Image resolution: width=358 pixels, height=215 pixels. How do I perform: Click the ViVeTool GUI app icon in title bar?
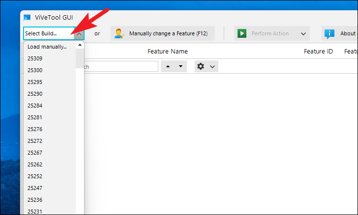[x=27, y=18]
